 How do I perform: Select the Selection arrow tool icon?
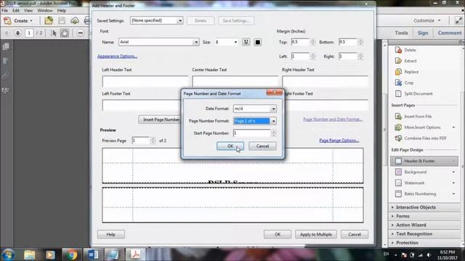click(x=53, y=33)
